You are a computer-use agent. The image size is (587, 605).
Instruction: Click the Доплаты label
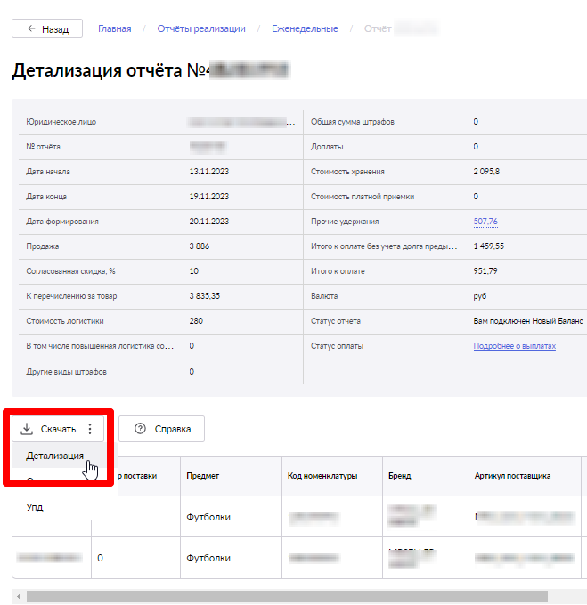coord(327,147)
